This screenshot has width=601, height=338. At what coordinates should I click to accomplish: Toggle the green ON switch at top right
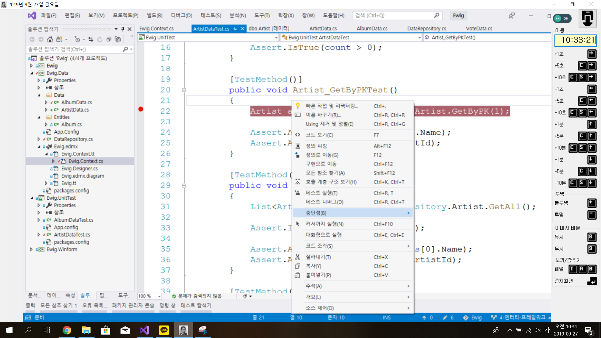point(562,18)
